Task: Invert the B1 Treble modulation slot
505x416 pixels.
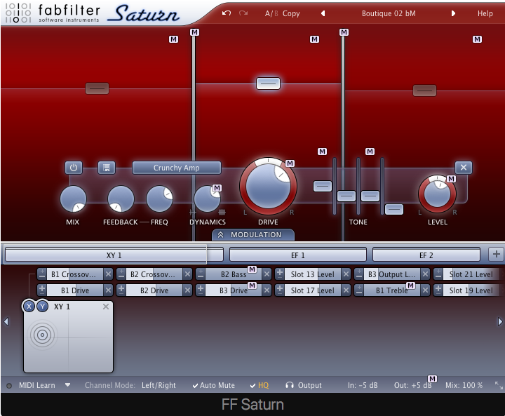Action: click(359, 290)
